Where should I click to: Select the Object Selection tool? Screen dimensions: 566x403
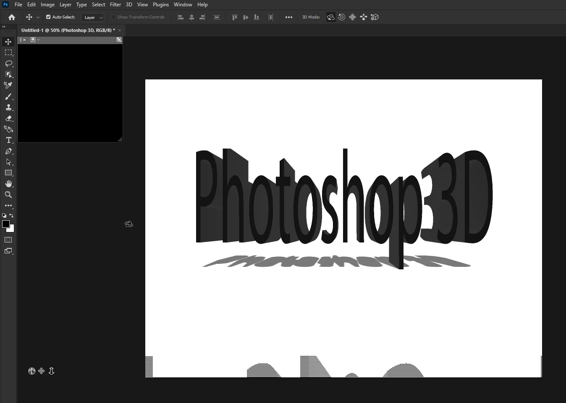pos(8,74)
